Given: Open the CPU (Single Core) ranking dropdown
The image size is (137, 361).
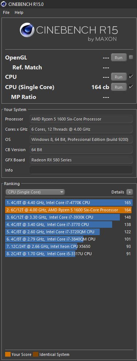Looking at the screenshot, I should coord(35,192).
